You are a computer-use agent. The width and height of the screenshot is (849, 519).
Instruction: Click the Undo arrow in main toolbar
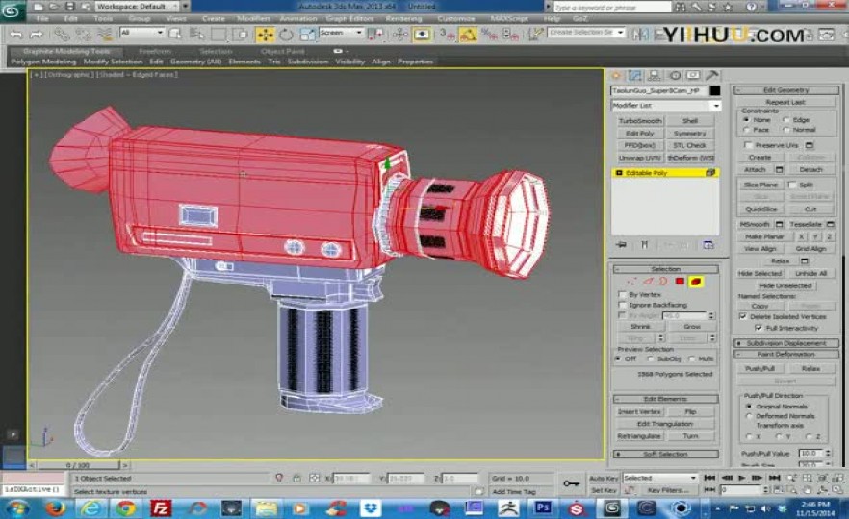pos(15,35)
